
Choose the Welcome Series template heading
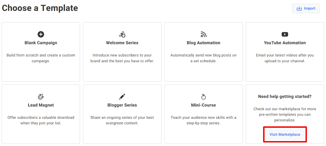(122, 43)
